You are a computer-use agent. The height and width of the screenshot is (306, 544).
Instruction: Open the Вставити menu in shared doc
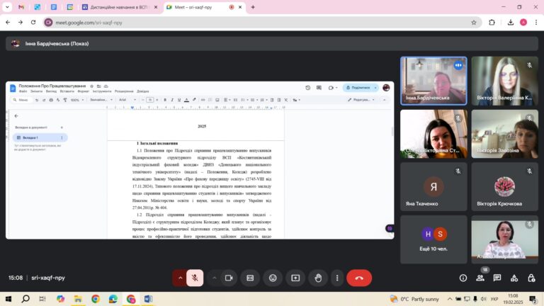pos(67,91)
